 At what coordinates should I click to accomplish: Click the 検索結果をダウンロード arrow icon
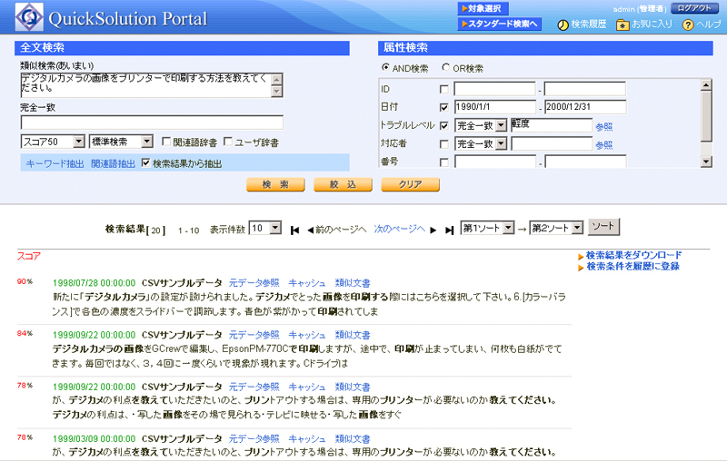coord(581,256)
